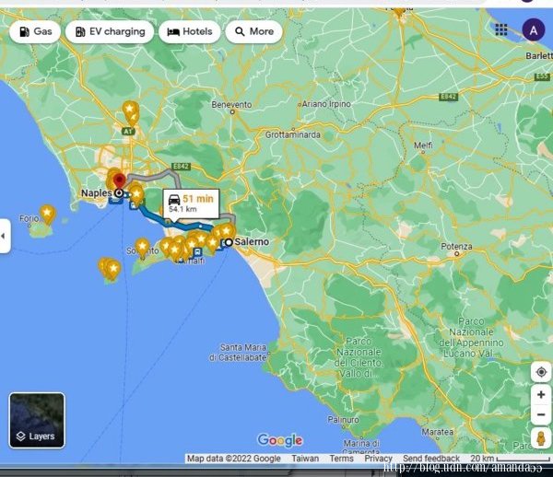Toggle the Hotels filter chip
This screenshot has height=477, width=553.
point(189,31)
